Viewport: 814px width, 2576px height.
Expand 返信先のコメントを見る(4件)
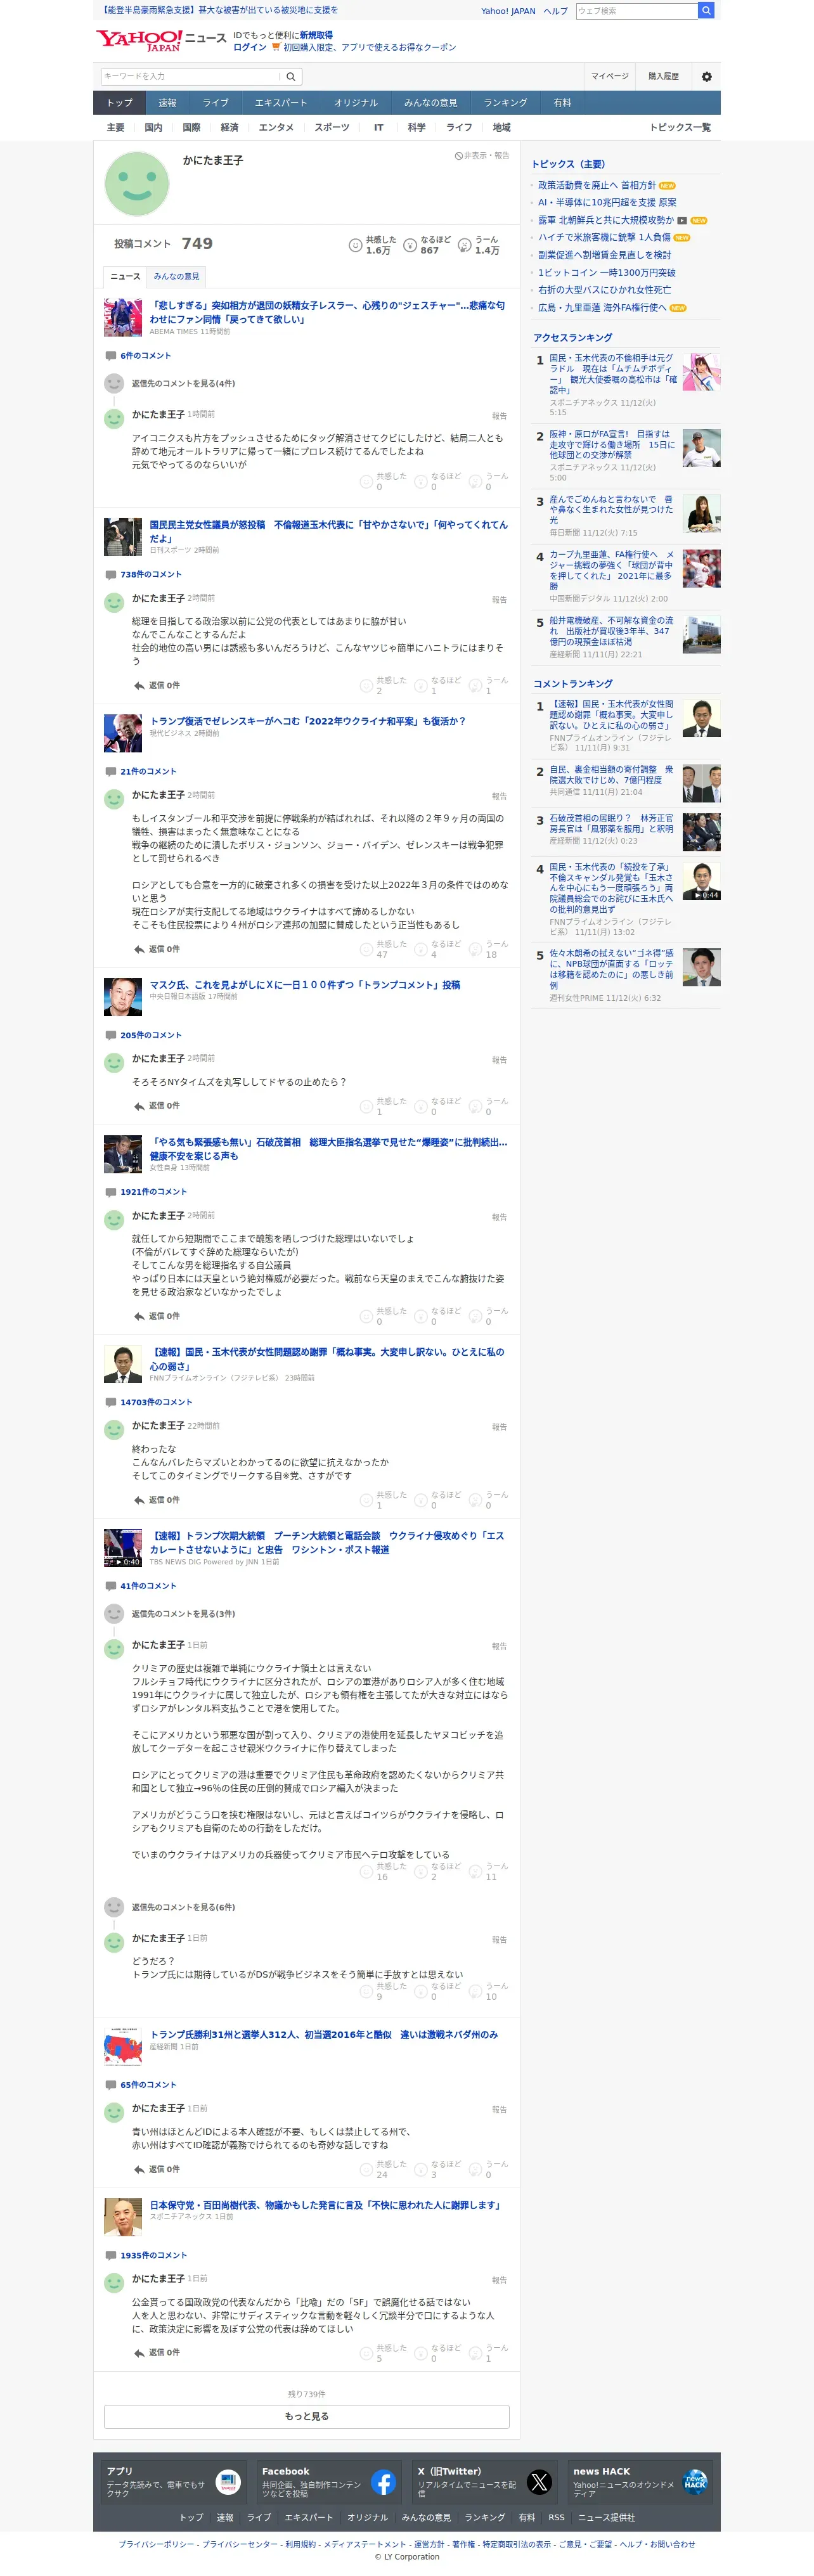[183, 384]
